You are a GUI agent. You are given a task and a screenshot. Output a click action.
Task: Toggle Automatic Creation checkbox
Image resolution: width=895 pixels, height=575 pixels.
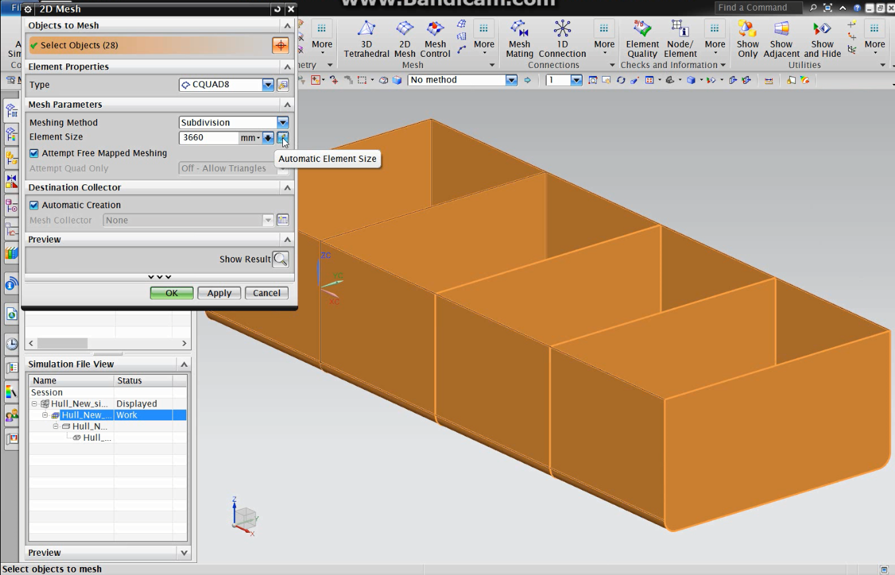click(34, 206)
